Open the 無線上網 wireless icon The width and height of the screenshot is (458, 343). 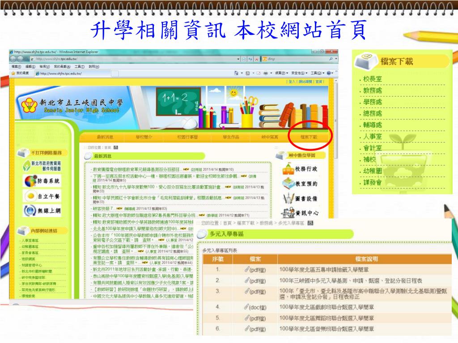42,211
